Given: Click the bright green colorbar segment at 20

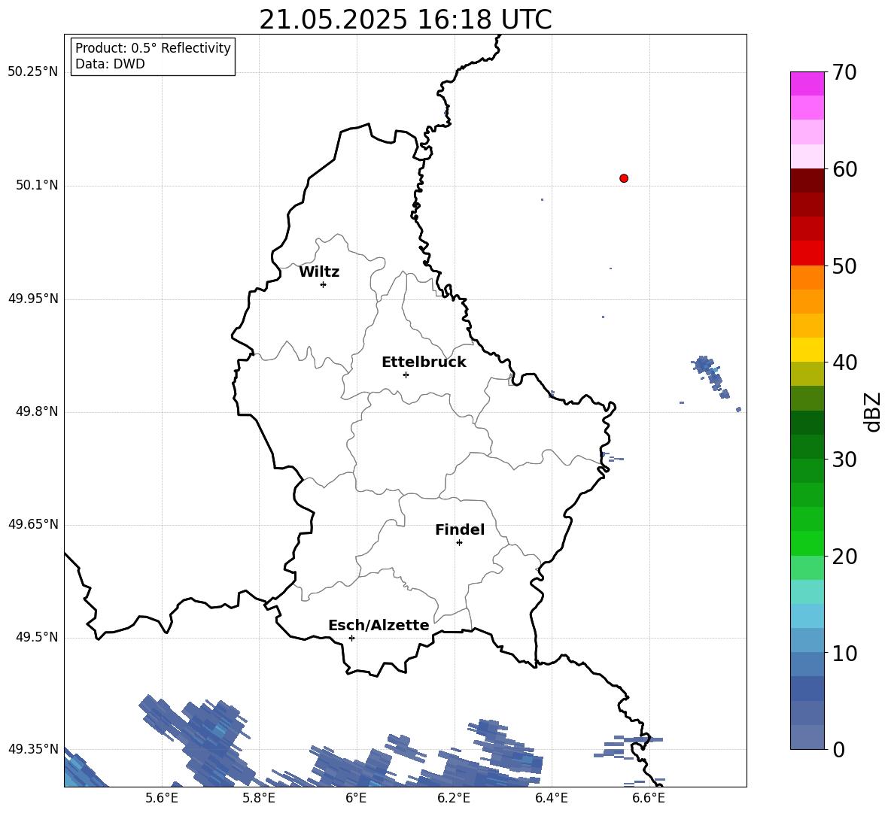Looking at the screenshot, I should tap(807, 543).
